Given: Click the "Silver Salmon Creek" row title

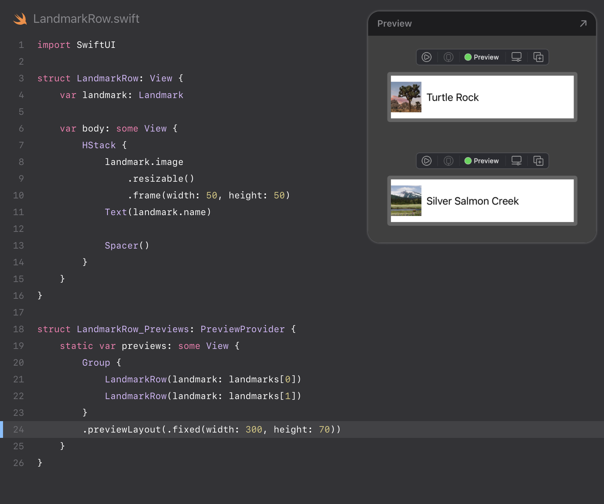Looking at the screenshot, I should tap(473, 201).
